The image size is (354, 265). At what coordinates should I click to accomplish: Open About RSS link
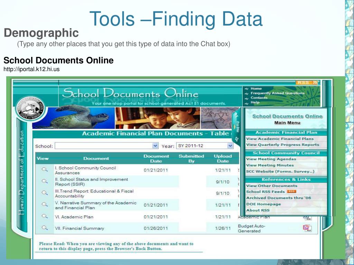point(258,210)
